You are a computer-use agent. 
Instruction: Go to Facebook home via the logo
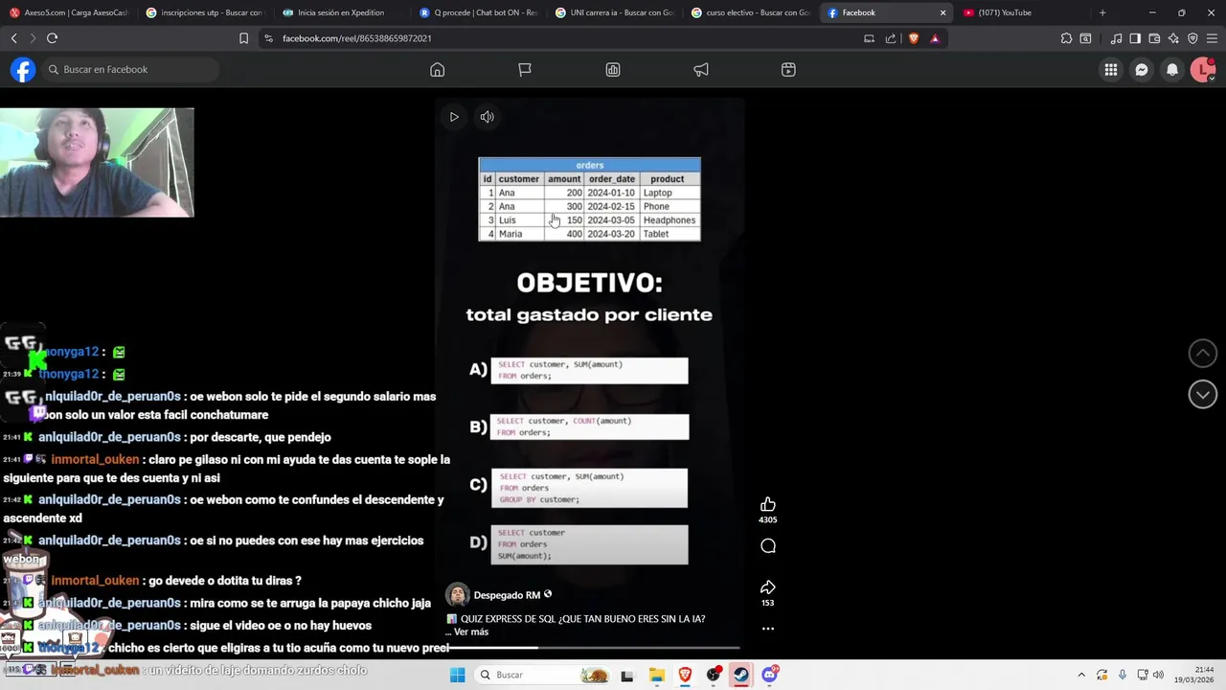(23, 70)
